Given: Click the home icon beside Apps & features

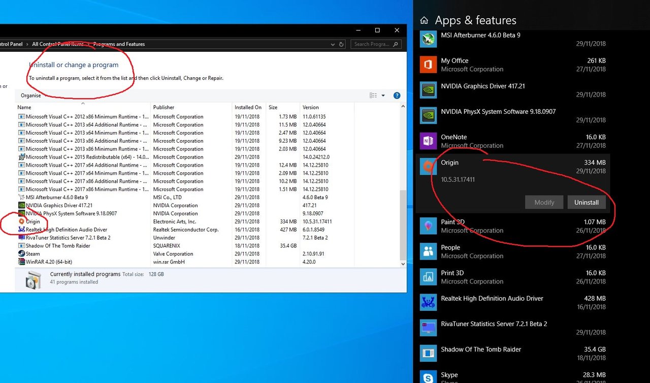Looking at the screenshot, I should (424, 21).
